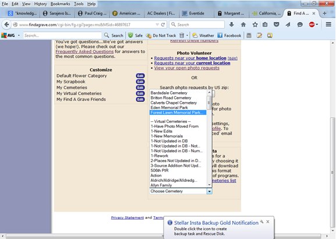The image size is (336, 239).
Task: Go back with browser back arrow
Action: coord(6,24)
